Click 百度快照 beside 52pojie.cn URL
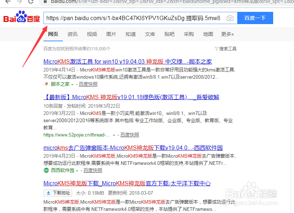The width and height of the screenshot is (294, 213). coord(130,135)
